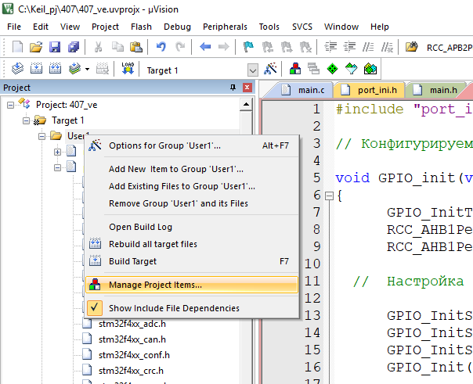Click the Project tree scroll-up arrow
This screenshot has width=473, height=384.
point(246,105)
